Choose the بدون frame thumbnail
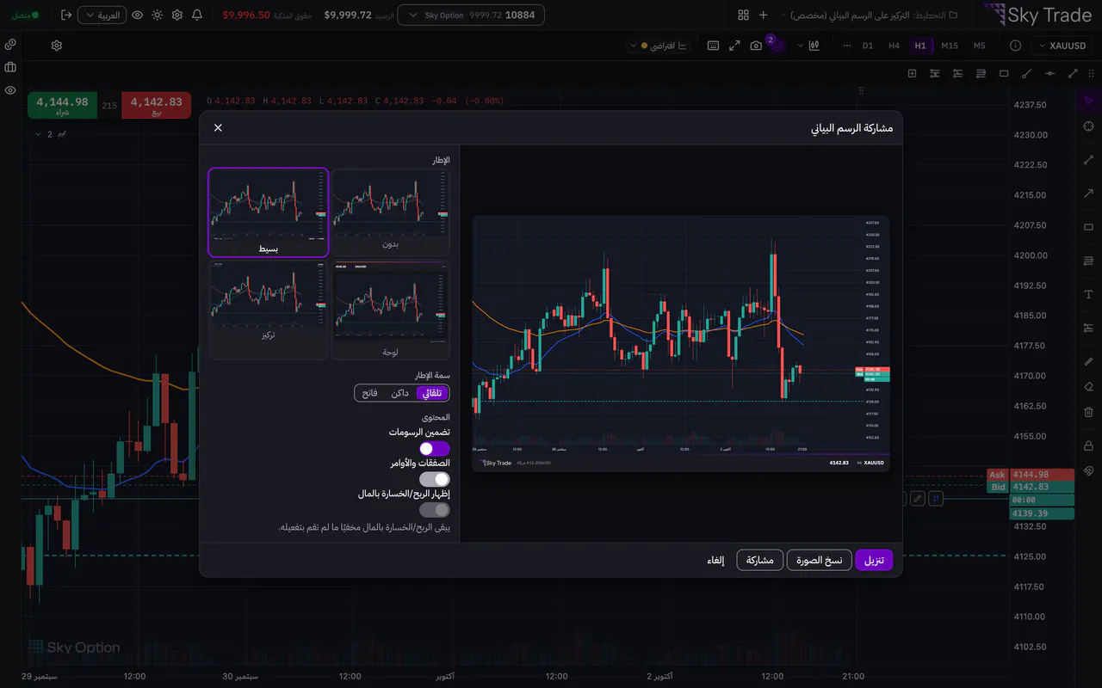This screenshot has height=688, width=1102. point(391,212)
